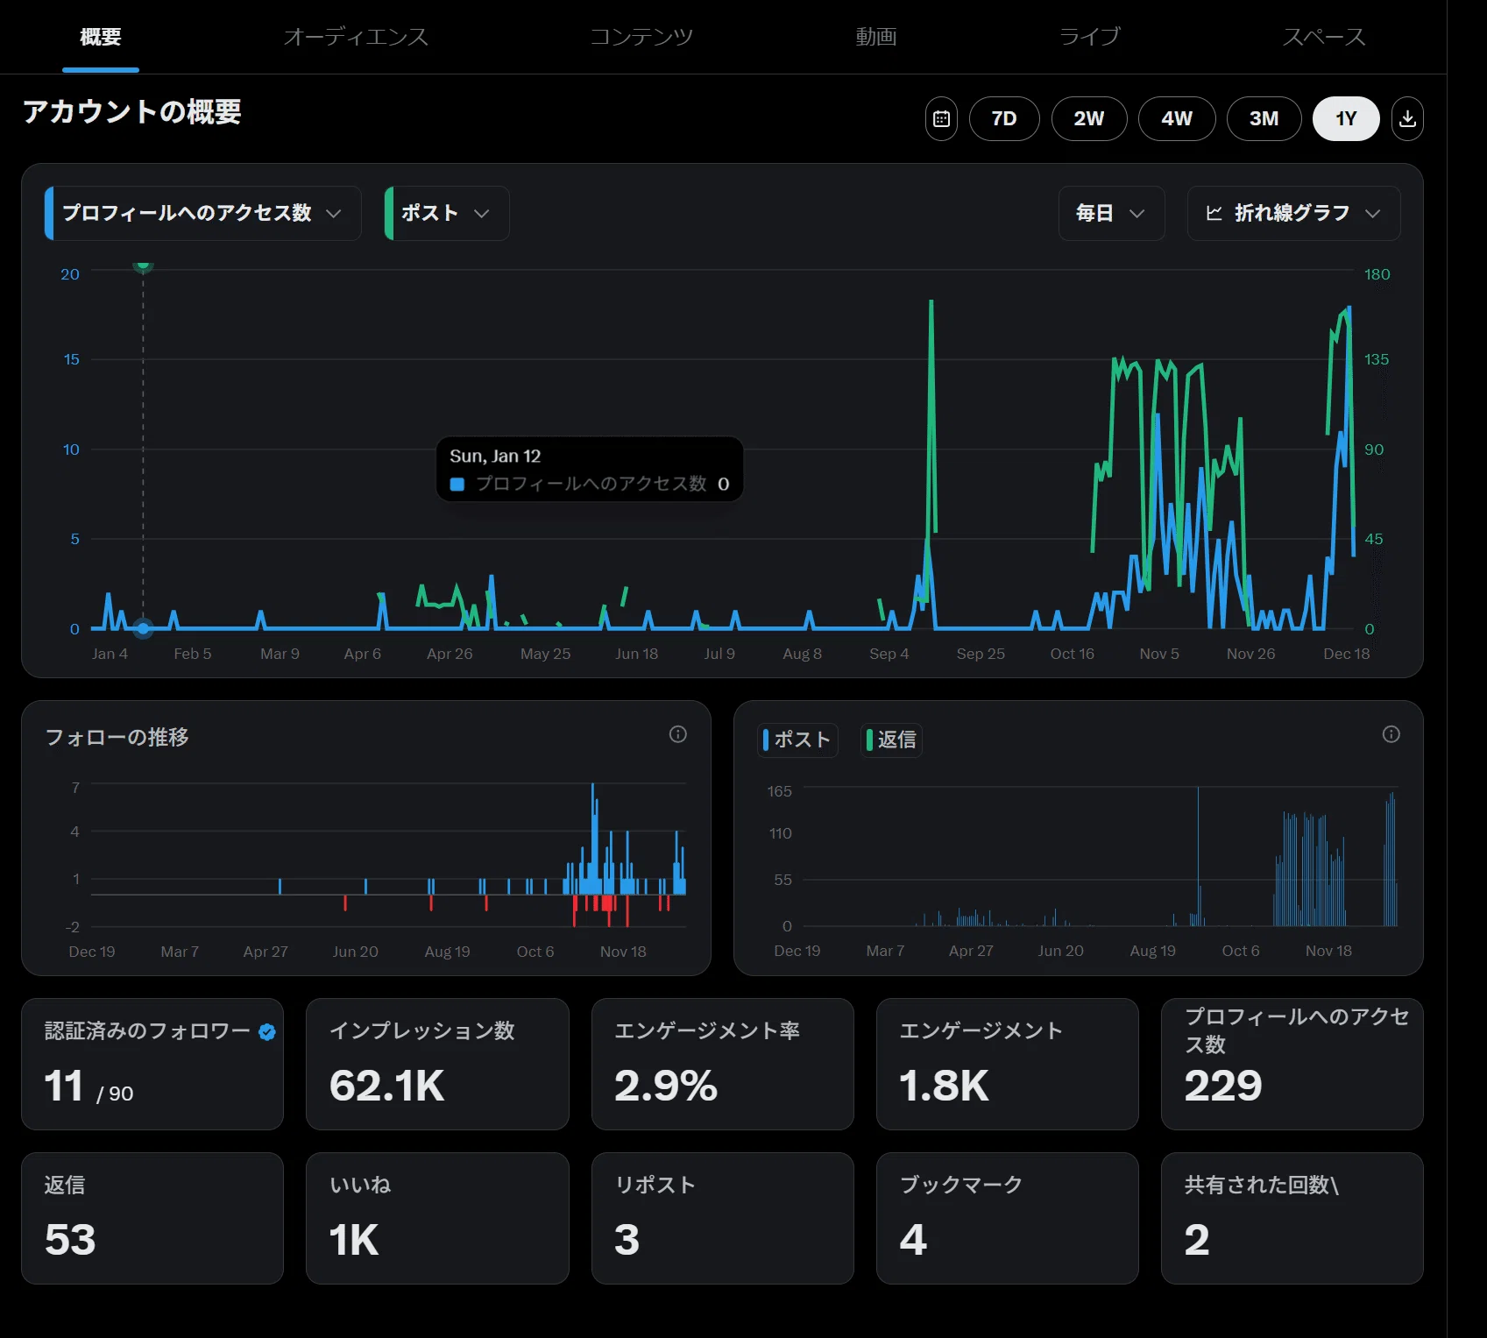Expand the 折れ線グラフ chart type dropdown

1293,213
